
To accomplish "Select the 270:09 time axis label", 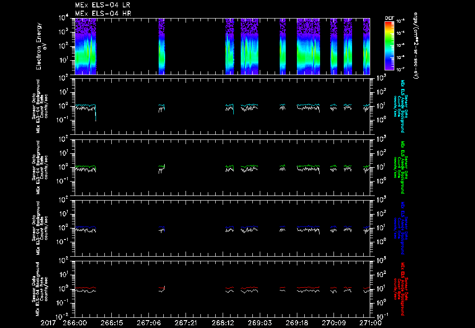I will click(333, 323).
